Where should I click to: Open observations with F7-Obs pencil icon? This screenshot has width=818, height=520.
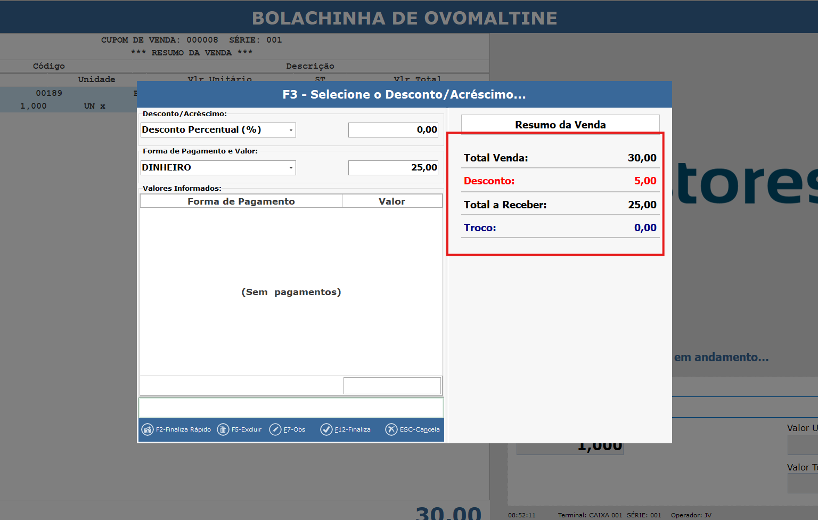pos(275,429)
